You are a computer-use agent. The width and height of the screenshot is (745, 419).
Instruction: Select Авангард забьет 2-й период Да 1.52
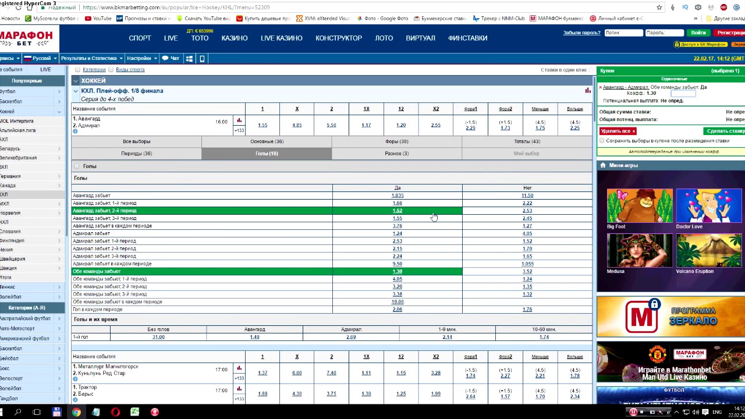[x=397, y=211]
